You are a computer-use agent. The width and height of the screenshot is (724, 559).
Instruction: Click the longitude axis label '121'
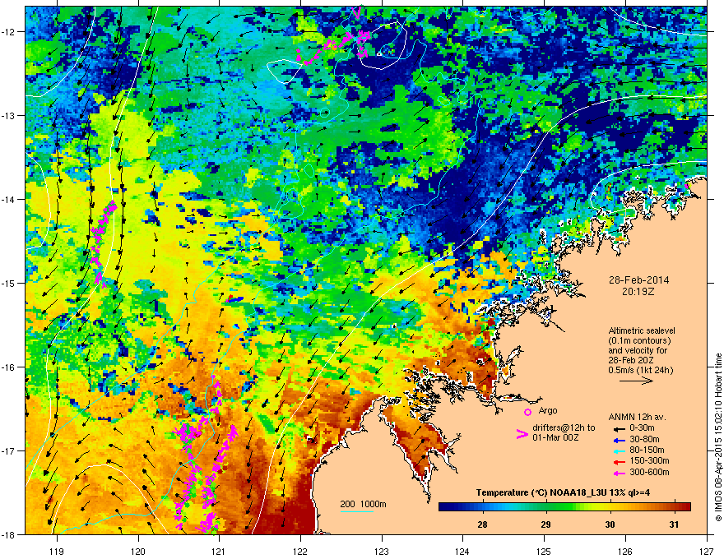coord(219,551)
